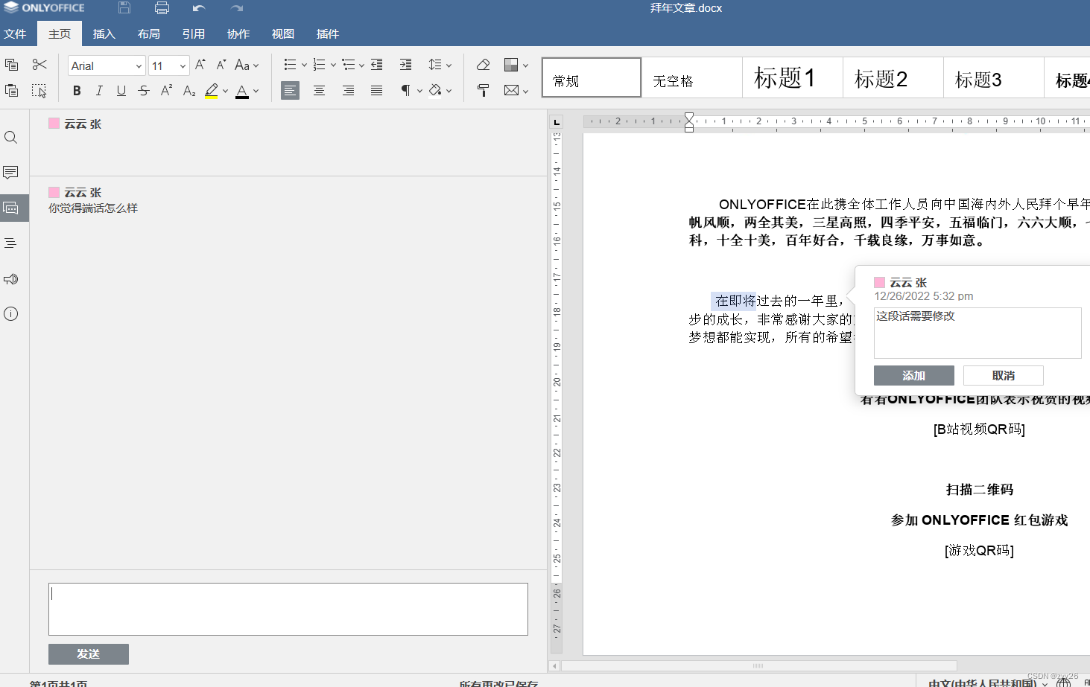Click the Print icon

162,8
